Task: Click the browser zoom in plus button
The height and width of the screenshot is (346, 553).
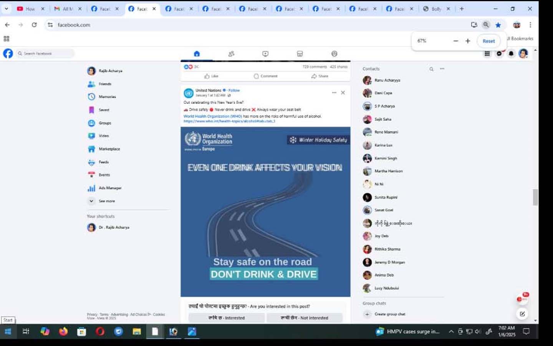Action: pyautogui.click(x=468, y=41)
